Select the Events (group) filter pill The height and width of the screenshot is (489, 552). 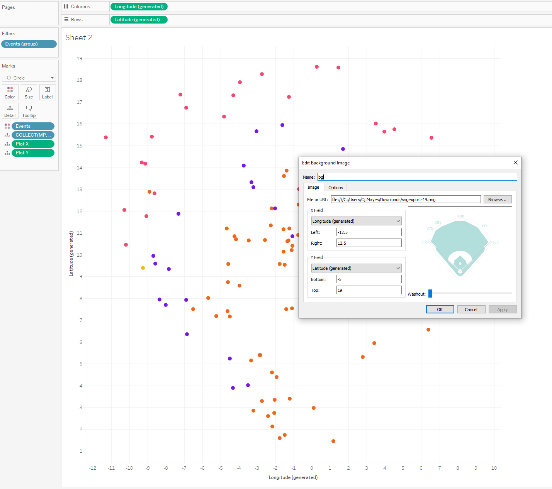[x=29, y=44]
